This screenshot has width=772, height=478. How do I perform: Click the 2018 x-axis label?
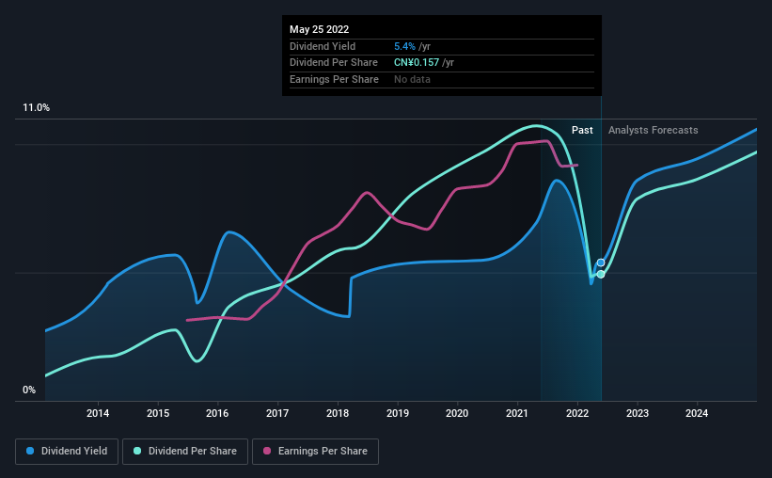click(338, 413)
